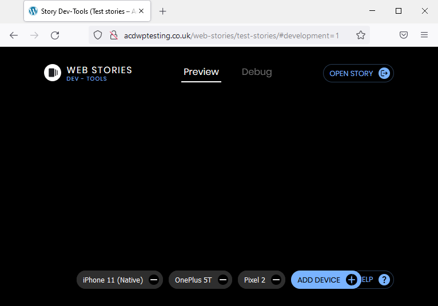Remove the Pixel 2 device
The image size is (438, 306).
tap(276, 280)
